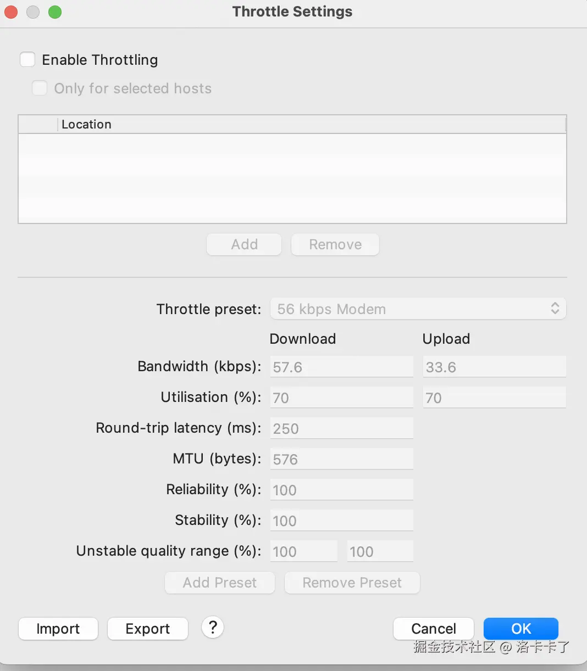The image size is (587, 671).
Task: Click the green maximize window button
Action: (x=55, y=12)
